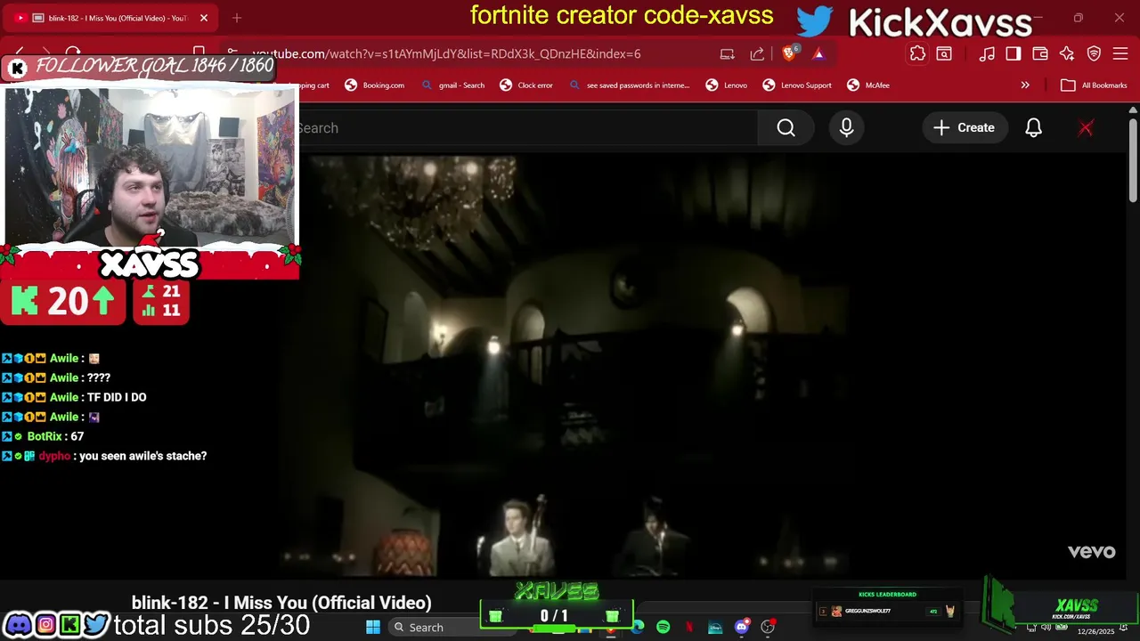
Task: Open the media control music note icon
Action: coord(987,53)
